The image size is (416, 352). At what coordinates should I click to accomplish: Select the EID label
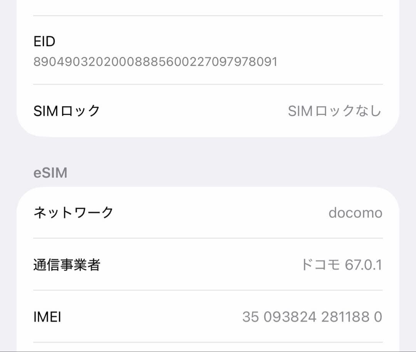tap(44, 42)
